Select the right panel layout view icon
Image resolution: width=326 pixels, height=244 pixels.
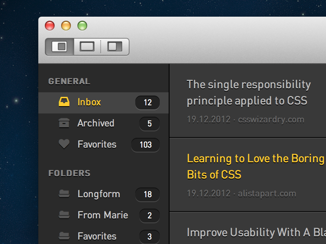click(x=115, y=47)
